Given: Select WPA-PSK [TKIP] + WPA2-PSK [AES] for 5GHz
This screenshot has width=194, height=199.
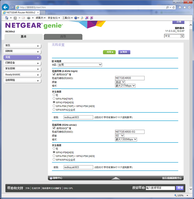Looking at the screenshot, I should (x=54, y=156).
